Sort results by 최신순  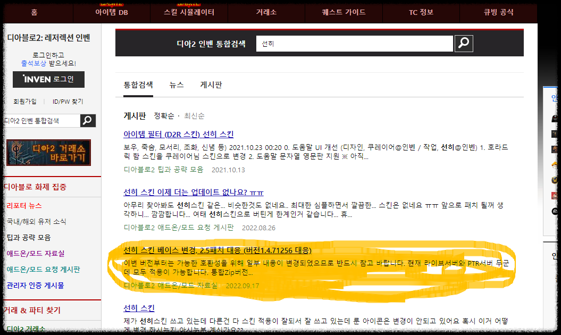tap(194, 116)
